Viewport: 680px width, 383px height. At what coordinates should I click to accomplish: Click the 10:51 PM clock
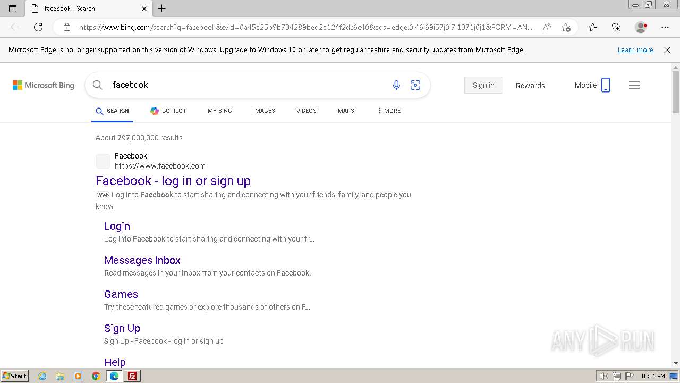(653, 376)
